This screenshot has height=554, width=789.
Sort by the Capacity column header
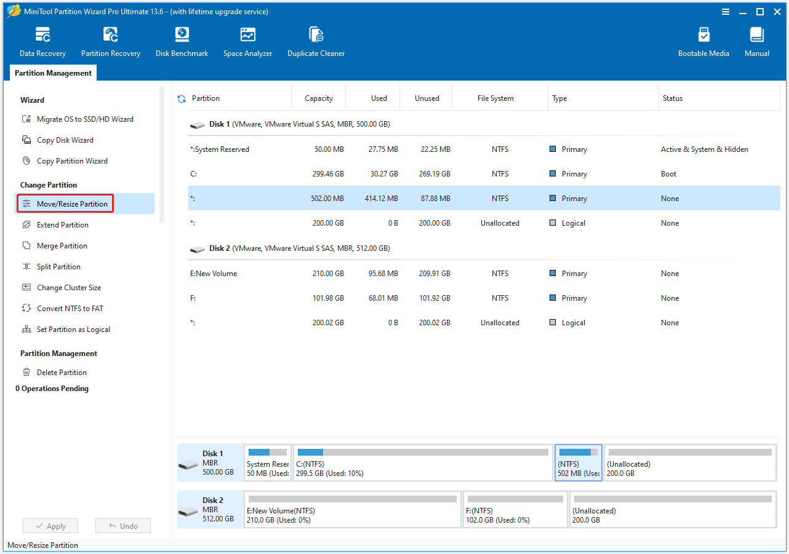pyautogui.click(x=319, y=98)
